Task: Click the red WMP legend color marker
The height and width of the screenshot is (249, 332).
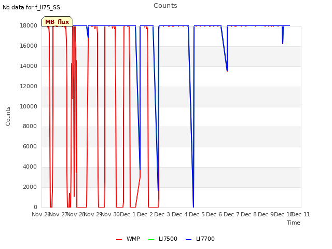Action: pyautogui.click(x=119, y=240)
